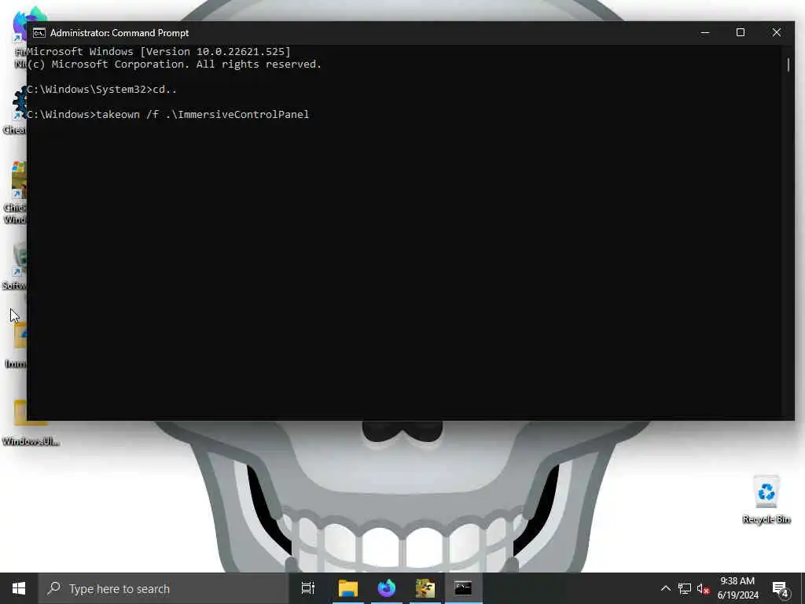Open the Windows Start menu
Viewport: 805px width, 604px height.
click(19, 588)
